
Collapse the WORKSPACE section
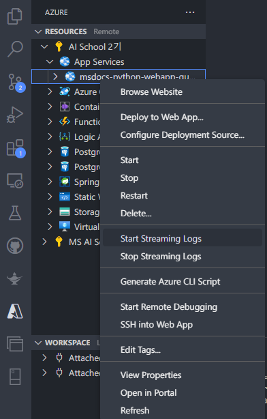[x=38, y=343]
